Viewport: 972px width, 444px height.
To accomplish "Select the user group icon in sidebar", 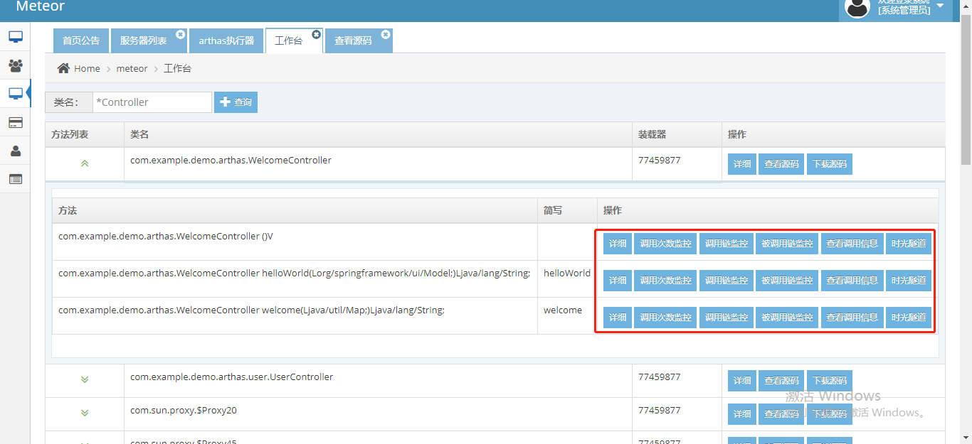I will pos(16,65).
